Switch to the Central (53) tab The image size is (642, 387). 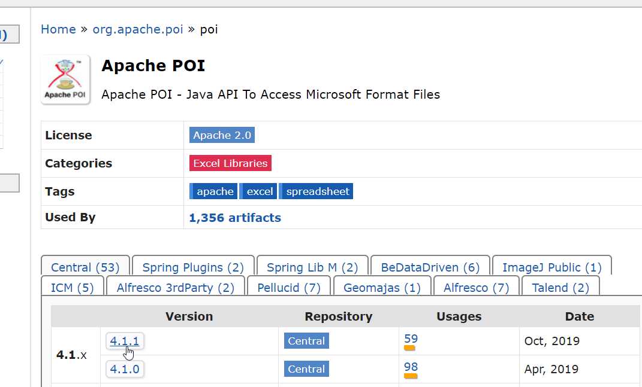pos(85,267)
